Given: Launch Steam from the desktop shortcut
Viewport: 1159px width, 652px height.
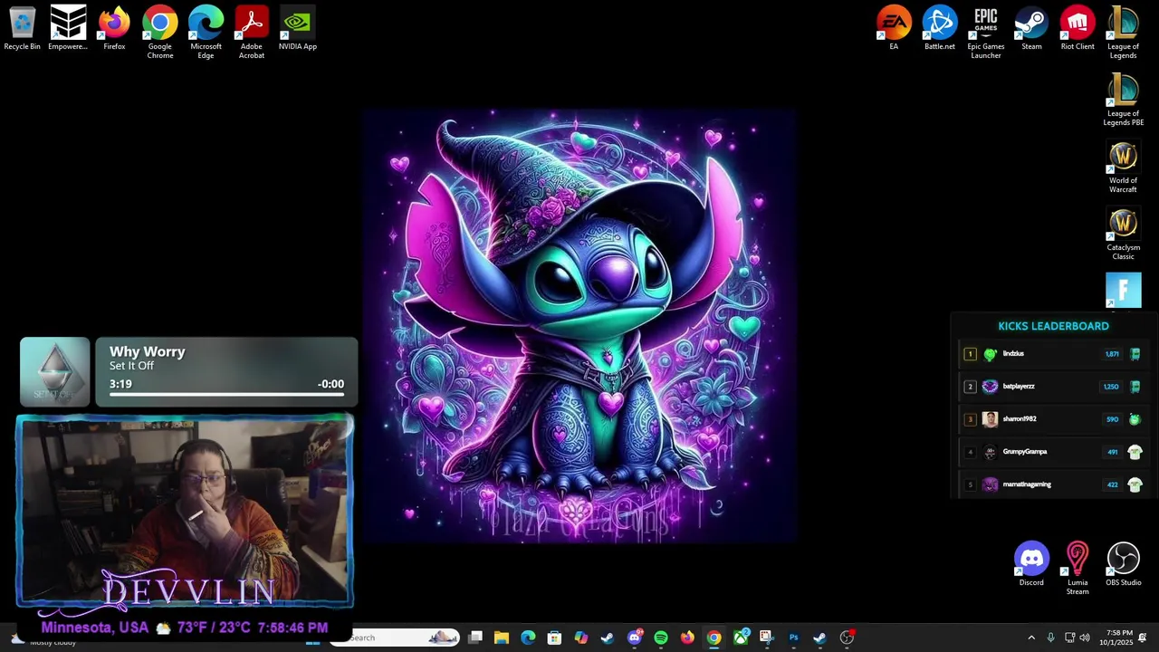Looking at the screenshot, I should tap(1031, 29).
